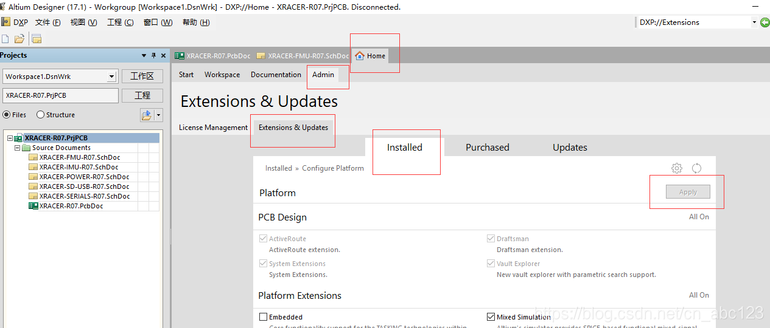Viewport: 770px width, 328px height.
Task: Select the Purchased tab
Action: tap(488, 148)
